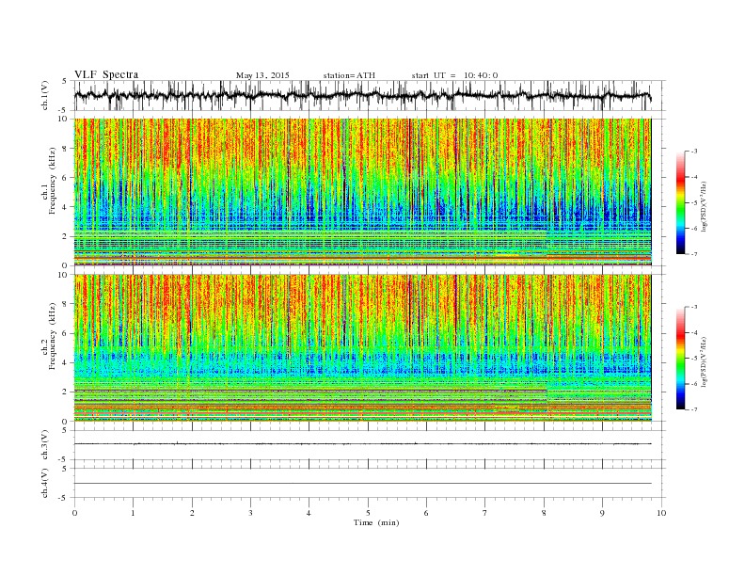745x576 pixels.
Task: Click the "station=ATH" header label
Action: (349, 75)
